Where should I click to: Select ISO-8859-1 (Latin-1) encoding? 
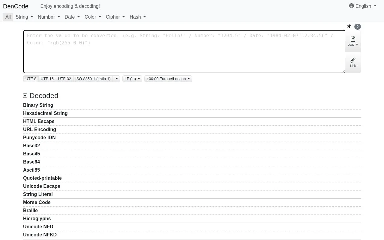point(93,79)
